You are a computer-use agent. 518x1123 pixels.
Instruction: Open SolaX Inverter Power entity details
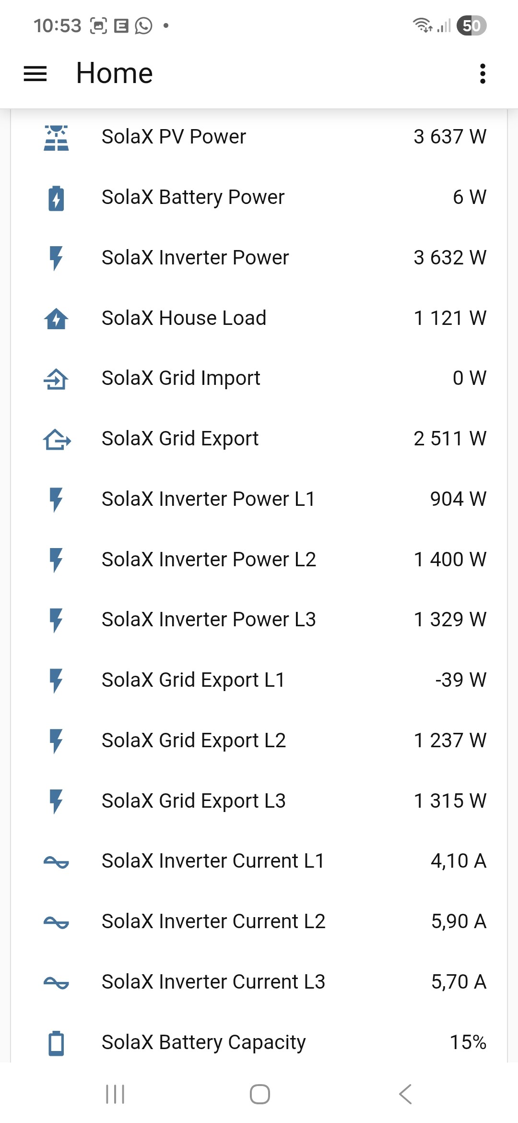pyautogui.click(x=195, y=258)
